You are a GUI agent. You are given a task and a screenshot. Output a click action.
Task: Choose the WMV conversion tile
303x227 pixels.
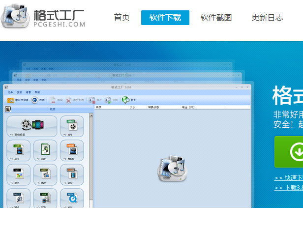click(x=45, y=175)
